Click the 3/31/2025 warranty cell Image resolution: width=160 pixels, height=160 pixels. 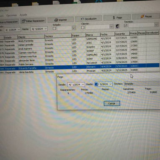coord(122,70)
